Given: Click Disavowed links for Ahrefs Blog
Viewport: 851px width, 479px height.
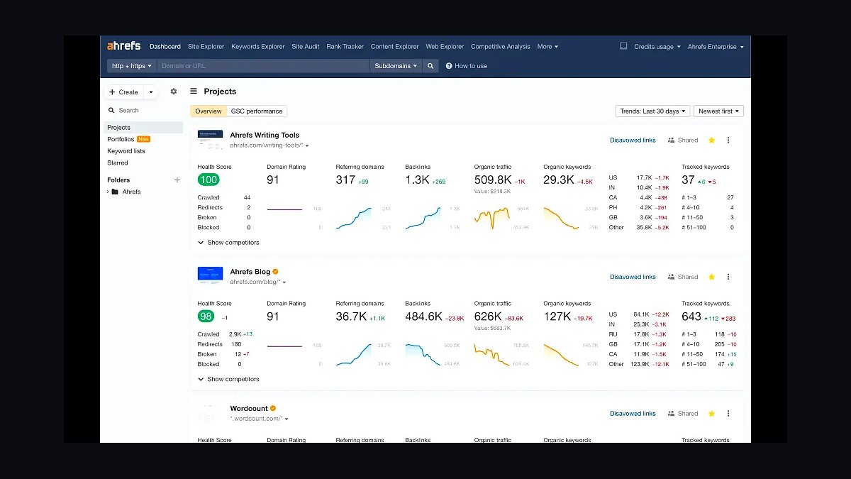Looking at the screenshot, I should click(633, 277).
